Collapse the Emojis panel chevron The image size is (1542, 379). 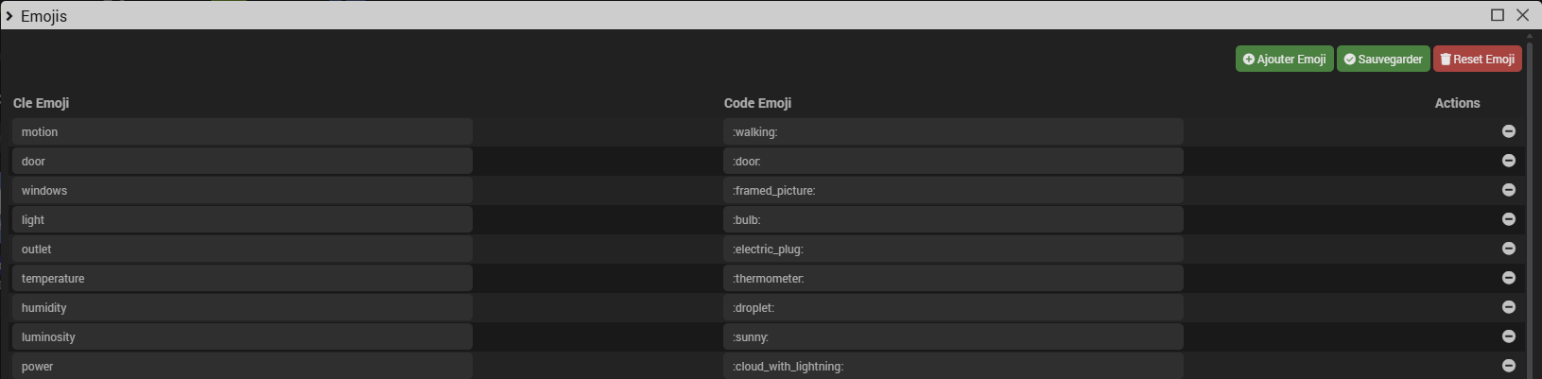coord(9,16)
